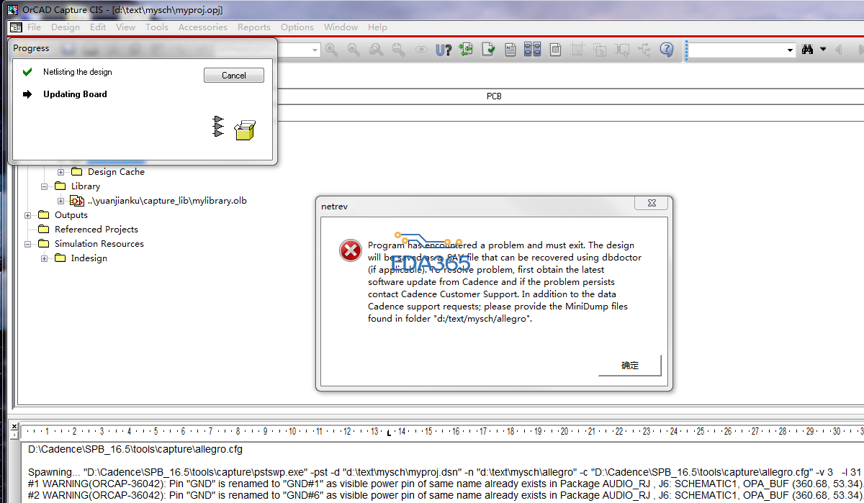Click the Drag Connected Object icon
Viewport: 864px width, 503px height.
(x=622, y=50)
